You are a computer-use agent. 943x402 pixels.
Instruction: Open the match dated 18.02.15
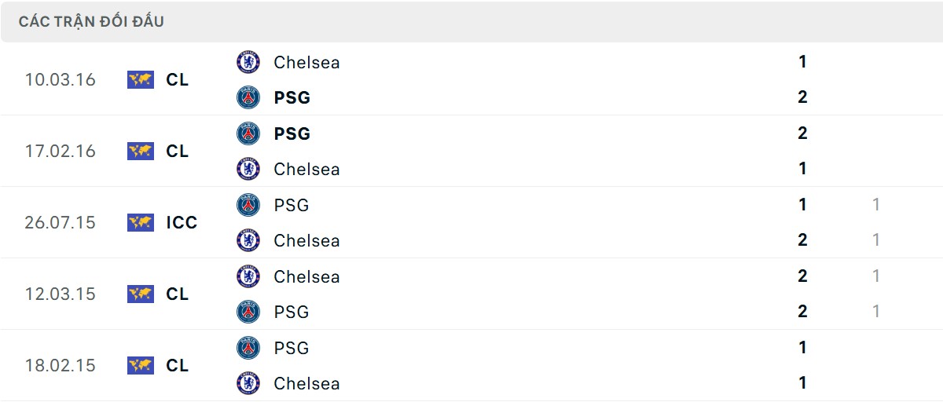[472, 365]
